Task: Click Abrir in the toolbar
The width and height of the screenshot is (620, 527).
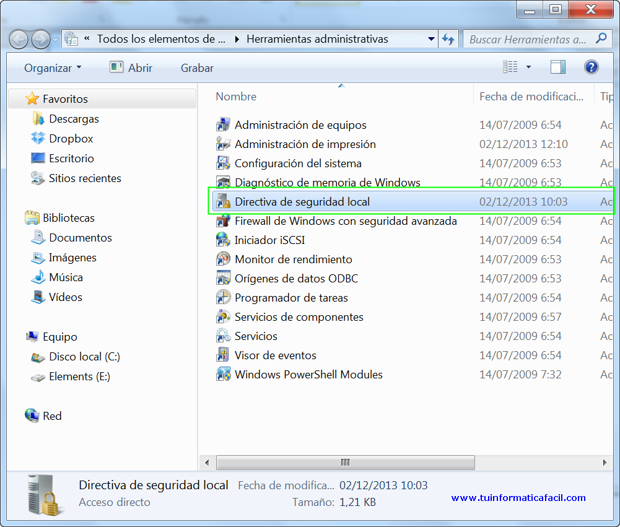Action: click(x=131, y=68)
